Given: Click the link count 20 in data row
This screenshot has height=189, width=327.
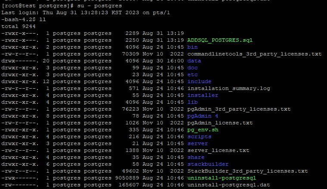Looking at the screenshot, I should 46,61.
